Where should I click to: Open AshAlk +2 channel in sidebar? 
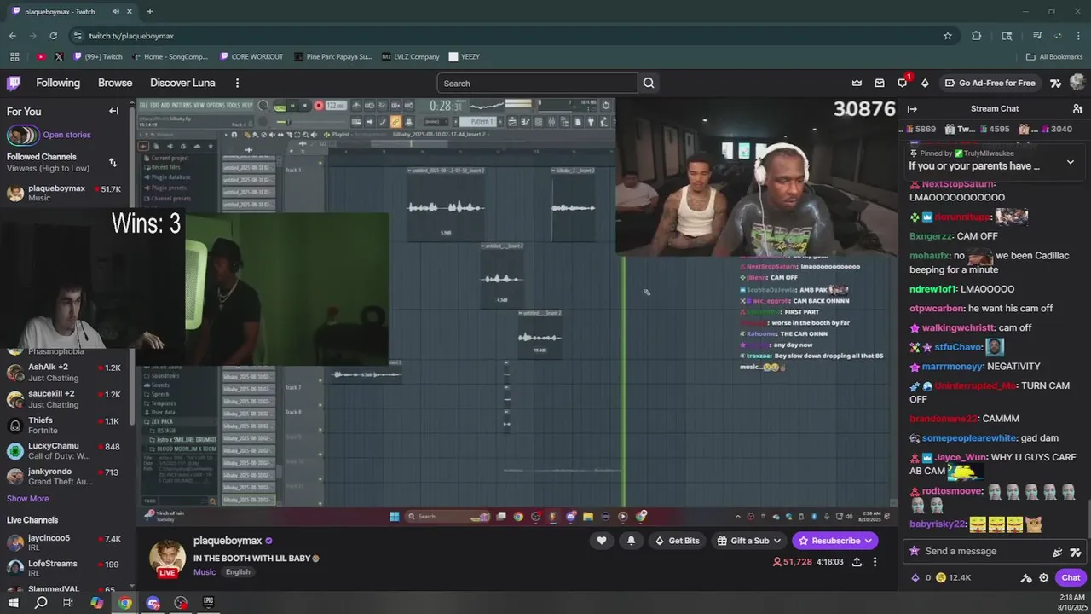65,373
